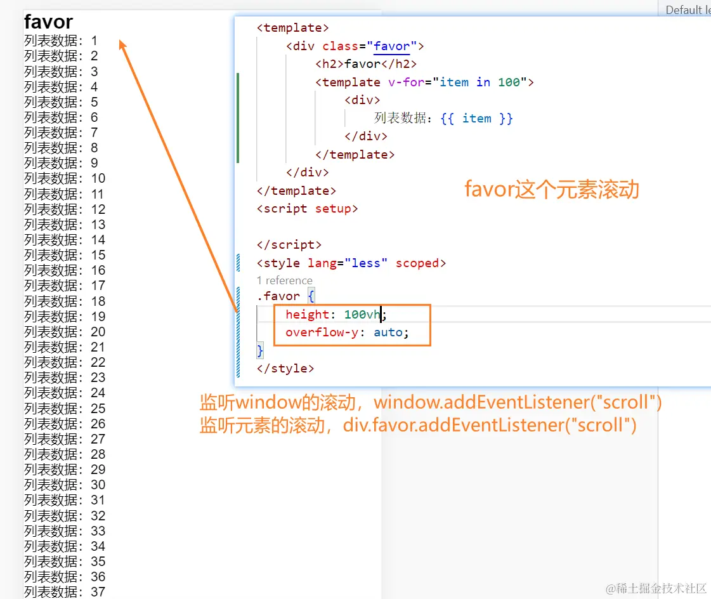Click the closing </script> tag

tap(289, 245)
